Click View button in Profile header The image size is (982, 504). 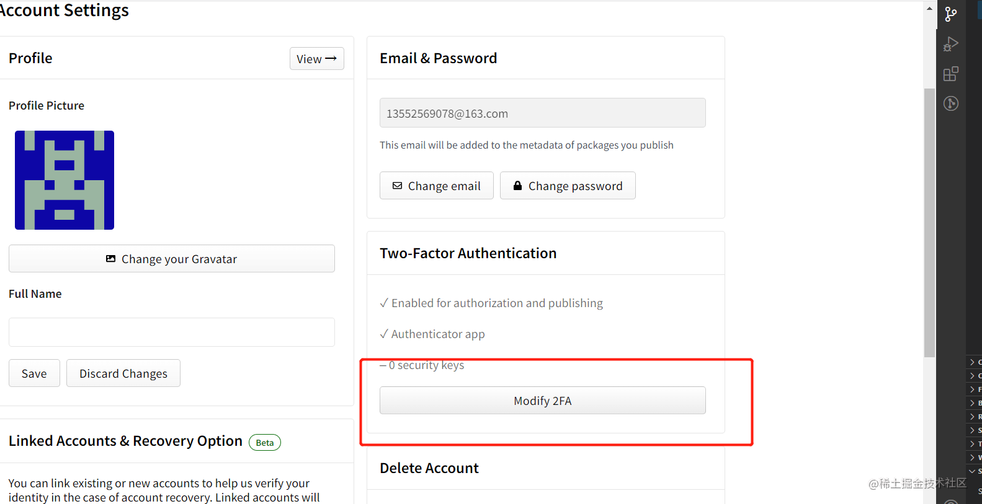316,59
